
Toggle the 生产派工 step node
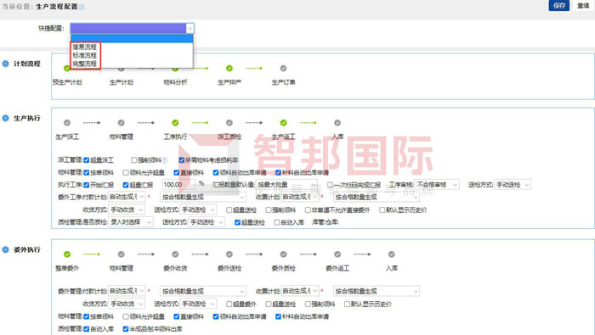point(67,123)
